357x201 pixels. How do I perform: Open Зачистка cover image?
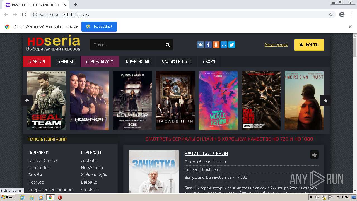(154, 172)
